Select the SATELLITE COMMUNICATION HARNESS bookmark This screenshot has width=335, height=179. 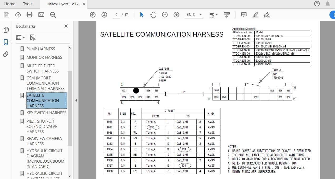47,100
